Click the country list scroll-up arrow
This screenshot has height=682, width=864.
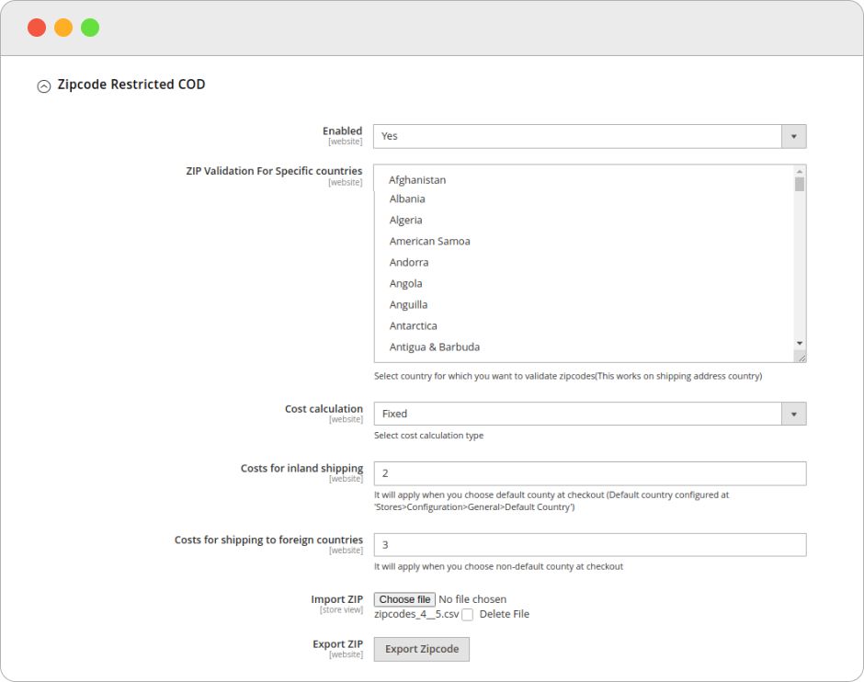[800, 171]
